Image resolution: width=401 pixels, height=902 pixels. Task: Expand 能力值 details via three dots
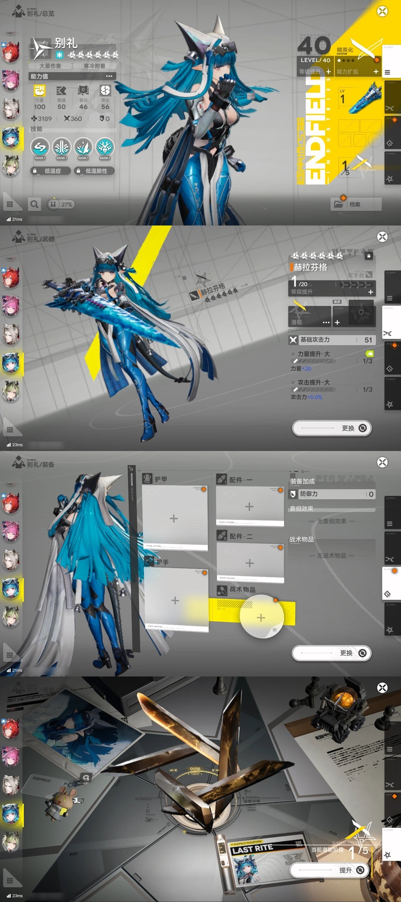pos(109,76)
